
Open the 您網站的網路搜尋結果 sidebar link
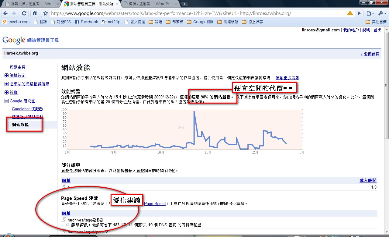click(x=29, y=84)
